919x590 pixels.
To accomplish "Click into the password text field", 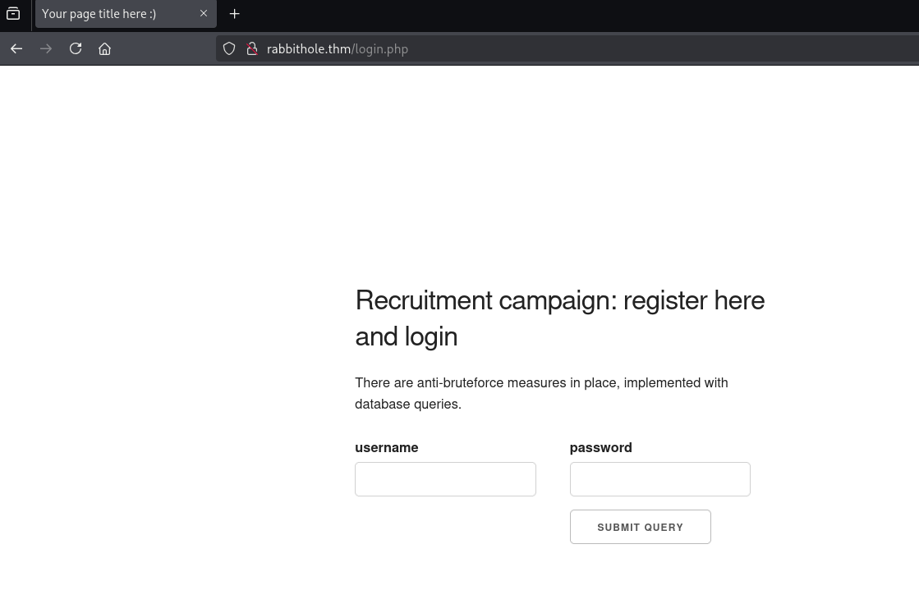I will point(659,479).
